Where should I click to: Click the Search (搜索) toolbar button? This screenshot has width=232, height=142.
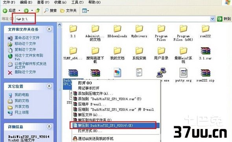50,11
